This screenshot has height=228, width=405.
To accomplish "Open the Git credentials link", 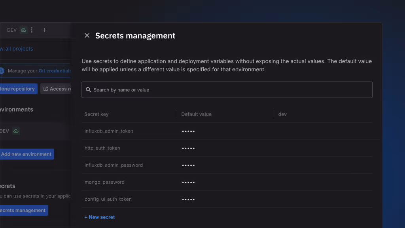I will click(55, 71).
